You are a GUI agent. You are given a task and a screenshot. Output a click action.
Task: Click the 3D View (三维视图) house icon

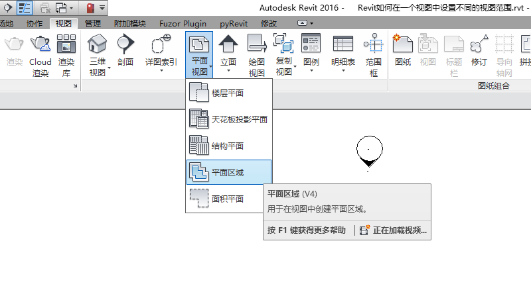(x=97, y=44)
